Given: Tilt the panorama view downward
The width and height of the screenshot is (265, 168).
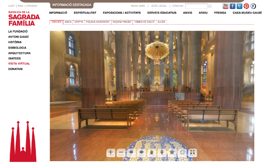Looking at the screenshot, I should click(x=162, y=153).
